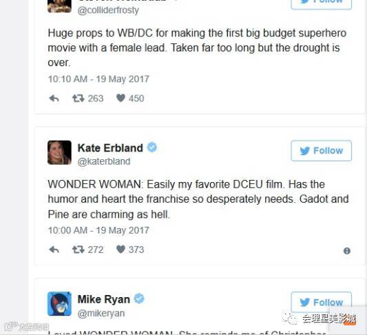Open the @mikeryan profile handle
The height and width of the screenshot is (335, 367).
(101, 314)
